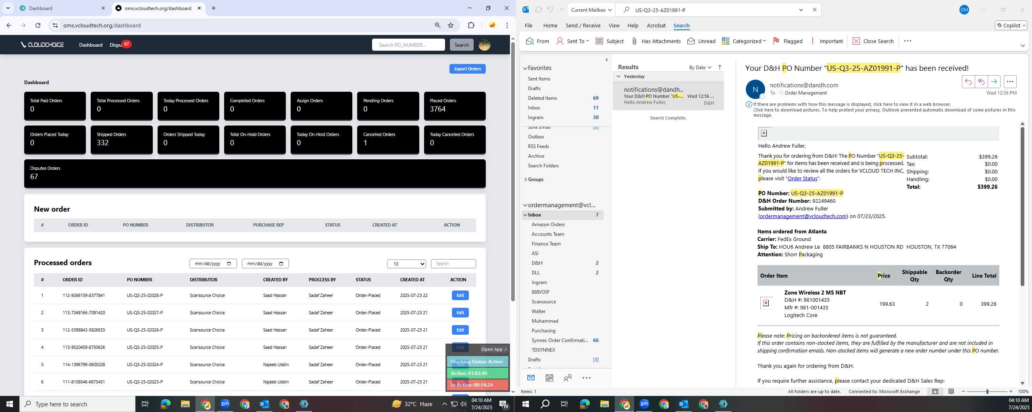Click Outlook Reply arrow icon
The image size is (1032, 412).
968,82
